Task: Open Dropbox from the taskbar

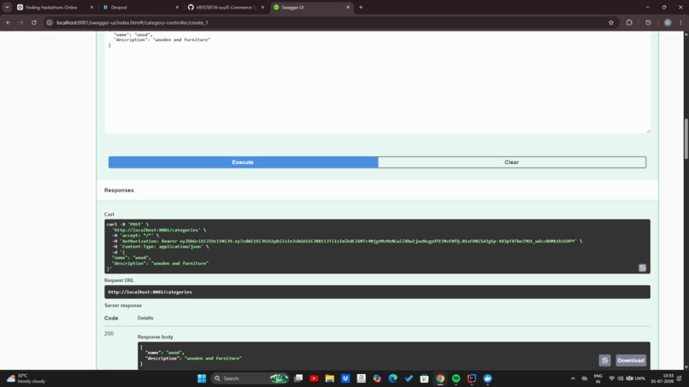Action: pos(345,378)
